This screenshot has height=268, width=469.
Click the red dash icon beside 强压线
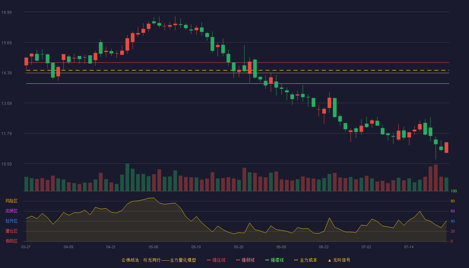click(209, 260)
